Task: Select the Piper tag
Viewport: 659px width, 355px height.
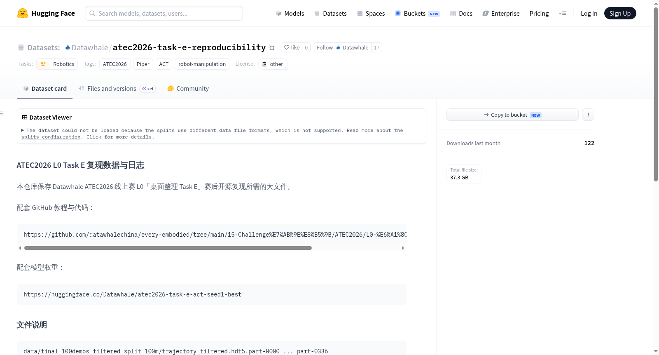Action: pyautogui.click(x=143, y=64)
